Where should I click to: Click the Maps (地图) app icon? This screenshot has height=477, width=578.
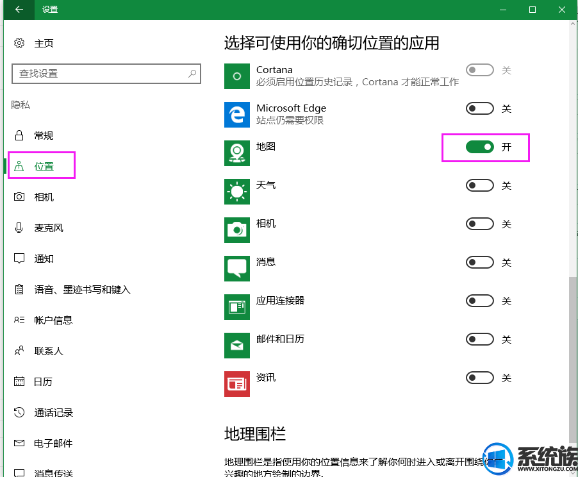pyautogui.click(x=237, y=153)
